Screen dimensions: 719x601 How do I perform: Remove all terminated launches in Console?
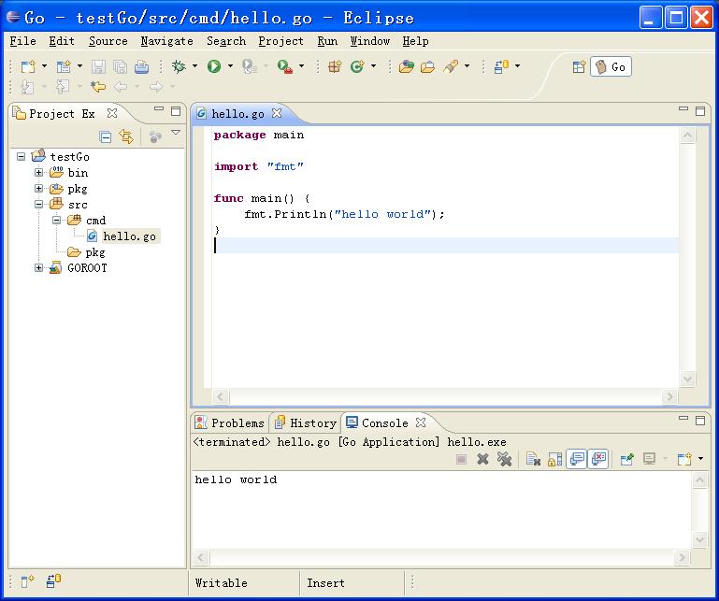tap(504, 459)
